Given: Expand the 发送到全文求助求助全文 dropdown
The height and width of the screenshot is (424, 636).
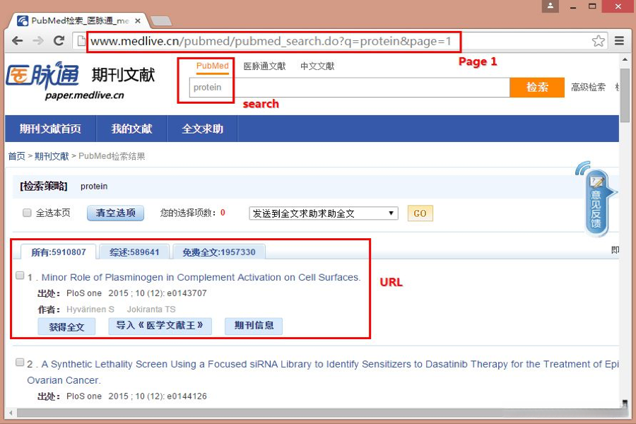Looking at the screenshot, I should tap(323, 213).
